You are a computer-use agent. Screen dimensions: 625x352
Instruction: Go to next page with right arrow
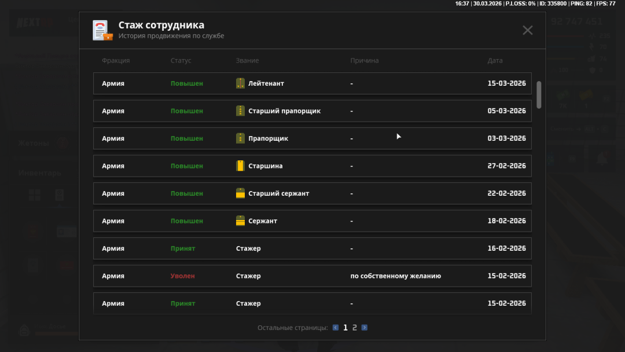(365, 328)
